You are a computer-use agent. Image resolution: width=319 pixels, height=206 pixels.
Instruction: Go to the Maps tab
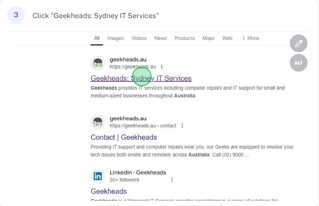(208, 38)
